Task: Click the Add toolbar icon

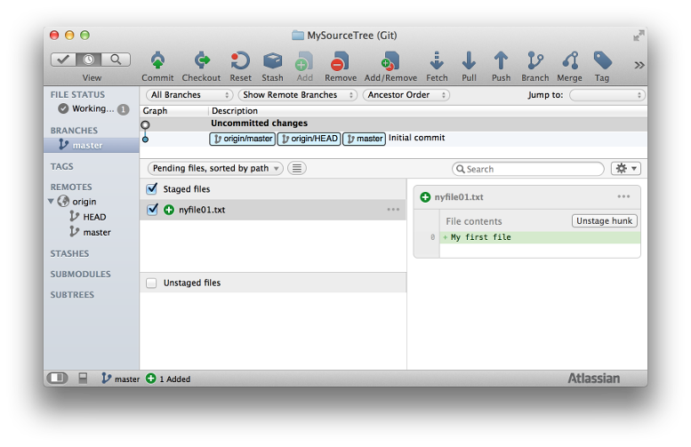Action: point(304,60)
